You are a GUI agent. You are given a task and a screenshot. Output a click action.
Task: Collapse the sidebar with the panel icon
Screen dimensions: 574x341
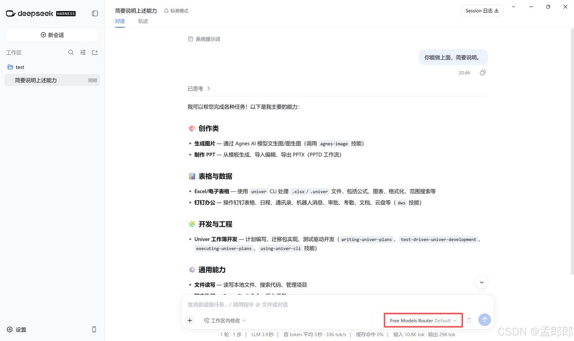point(95,14)
